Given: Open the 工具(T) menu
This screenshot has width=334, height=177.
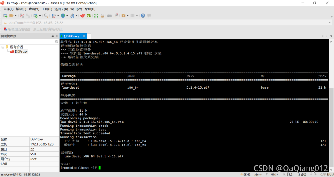Looking at the screenshot, I should [x=47, y=9].
